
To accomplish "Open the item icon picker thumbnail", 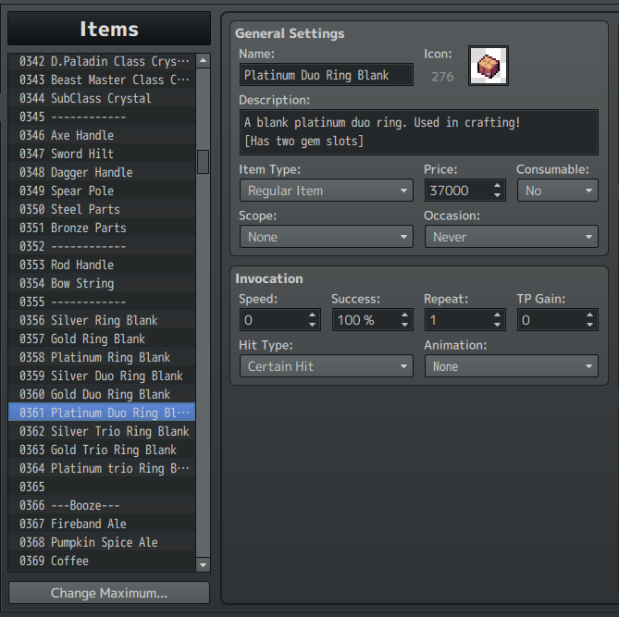I will coord(488,66).
